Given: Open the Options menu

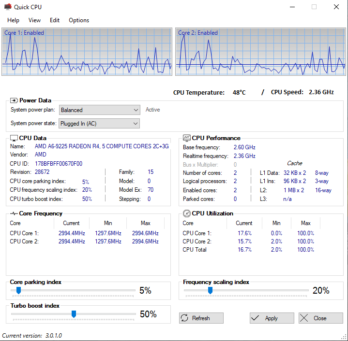Looking at the screenshot, I should click(x=79, y=20).
